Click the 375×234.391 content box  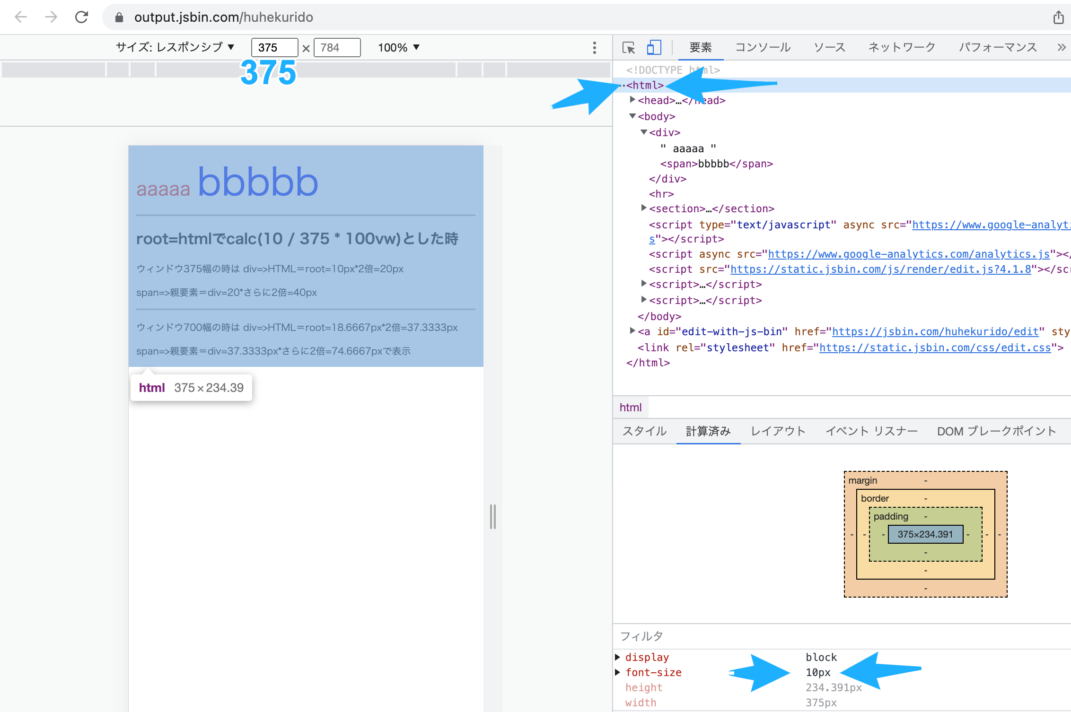tap(925, 534)
